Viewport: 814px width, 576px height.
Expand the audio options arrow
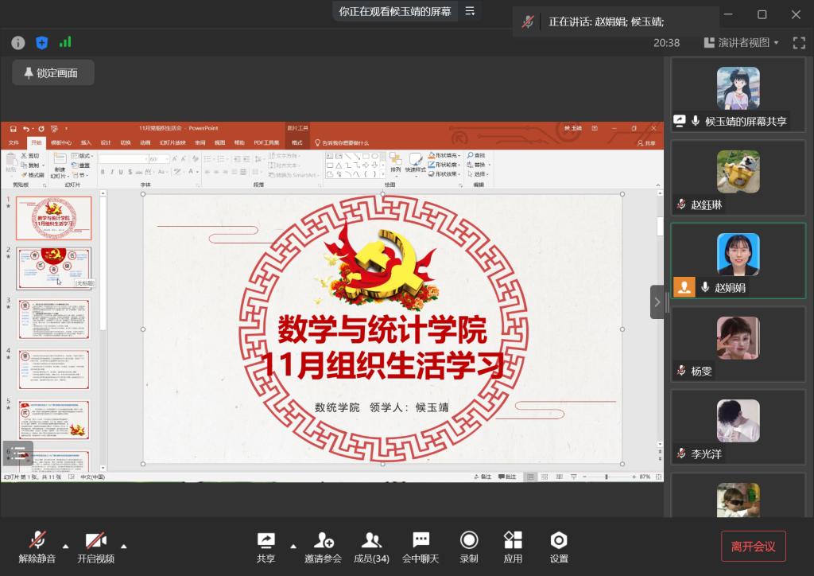click(65, 546)
